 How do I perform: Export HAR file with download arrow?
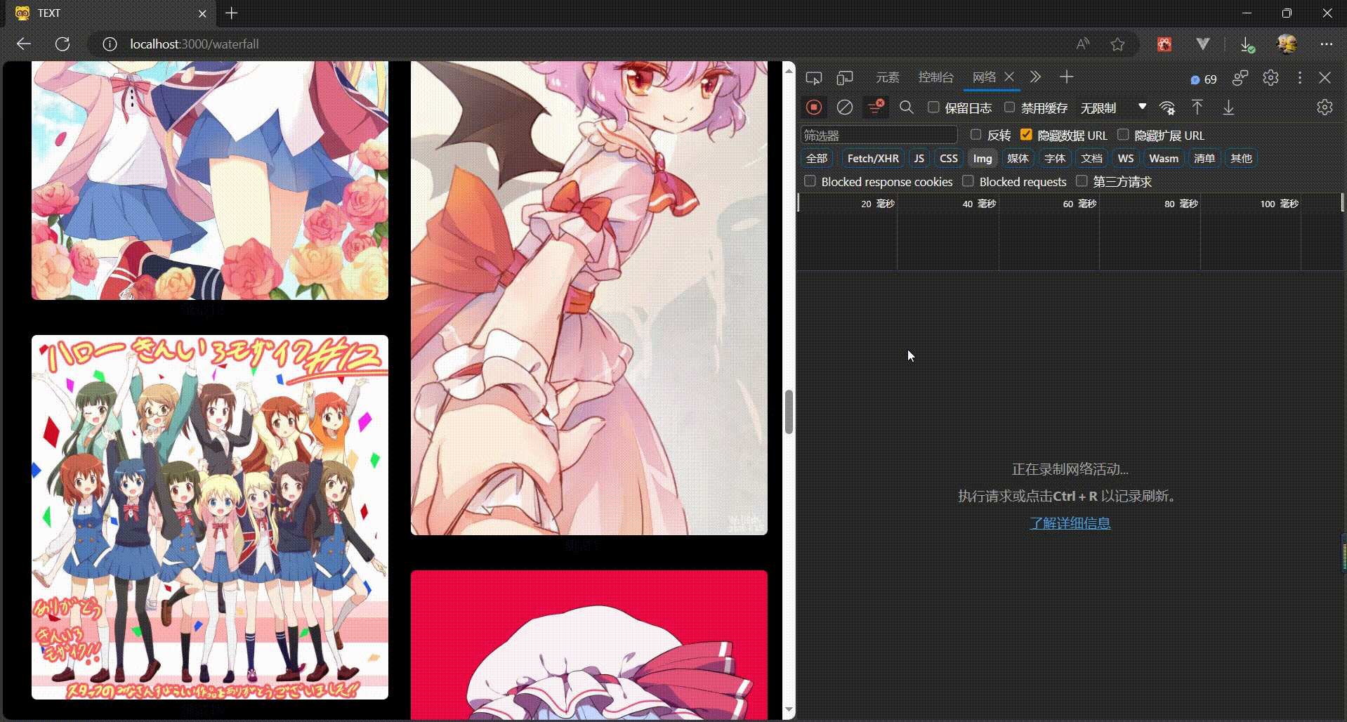coord(1228,107)
